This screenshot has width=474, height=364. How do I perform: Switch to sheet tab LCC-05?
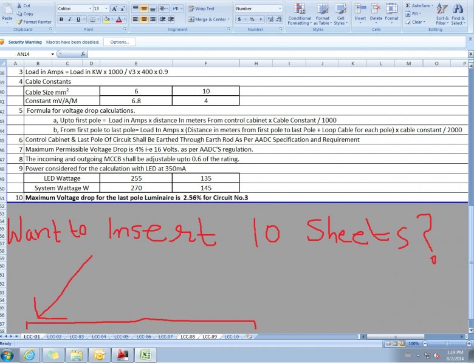point(121,337)
